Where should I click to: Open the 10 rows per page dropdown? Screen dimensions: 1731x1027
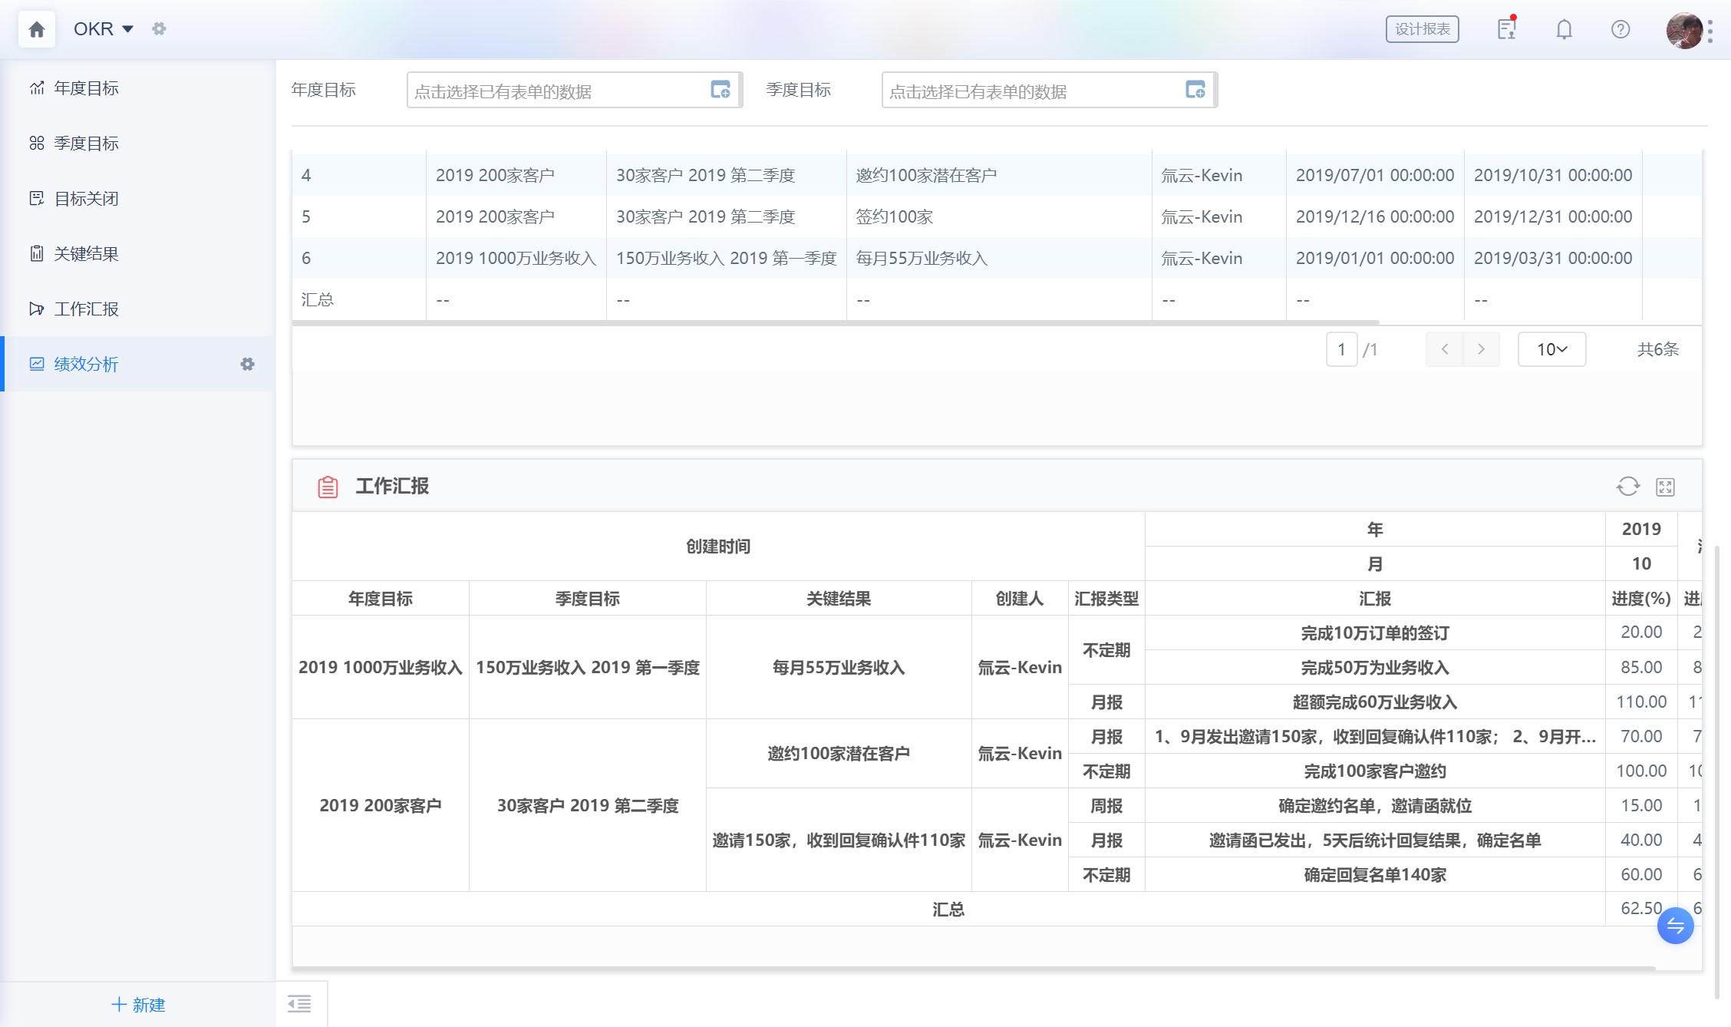point(1551,349)
